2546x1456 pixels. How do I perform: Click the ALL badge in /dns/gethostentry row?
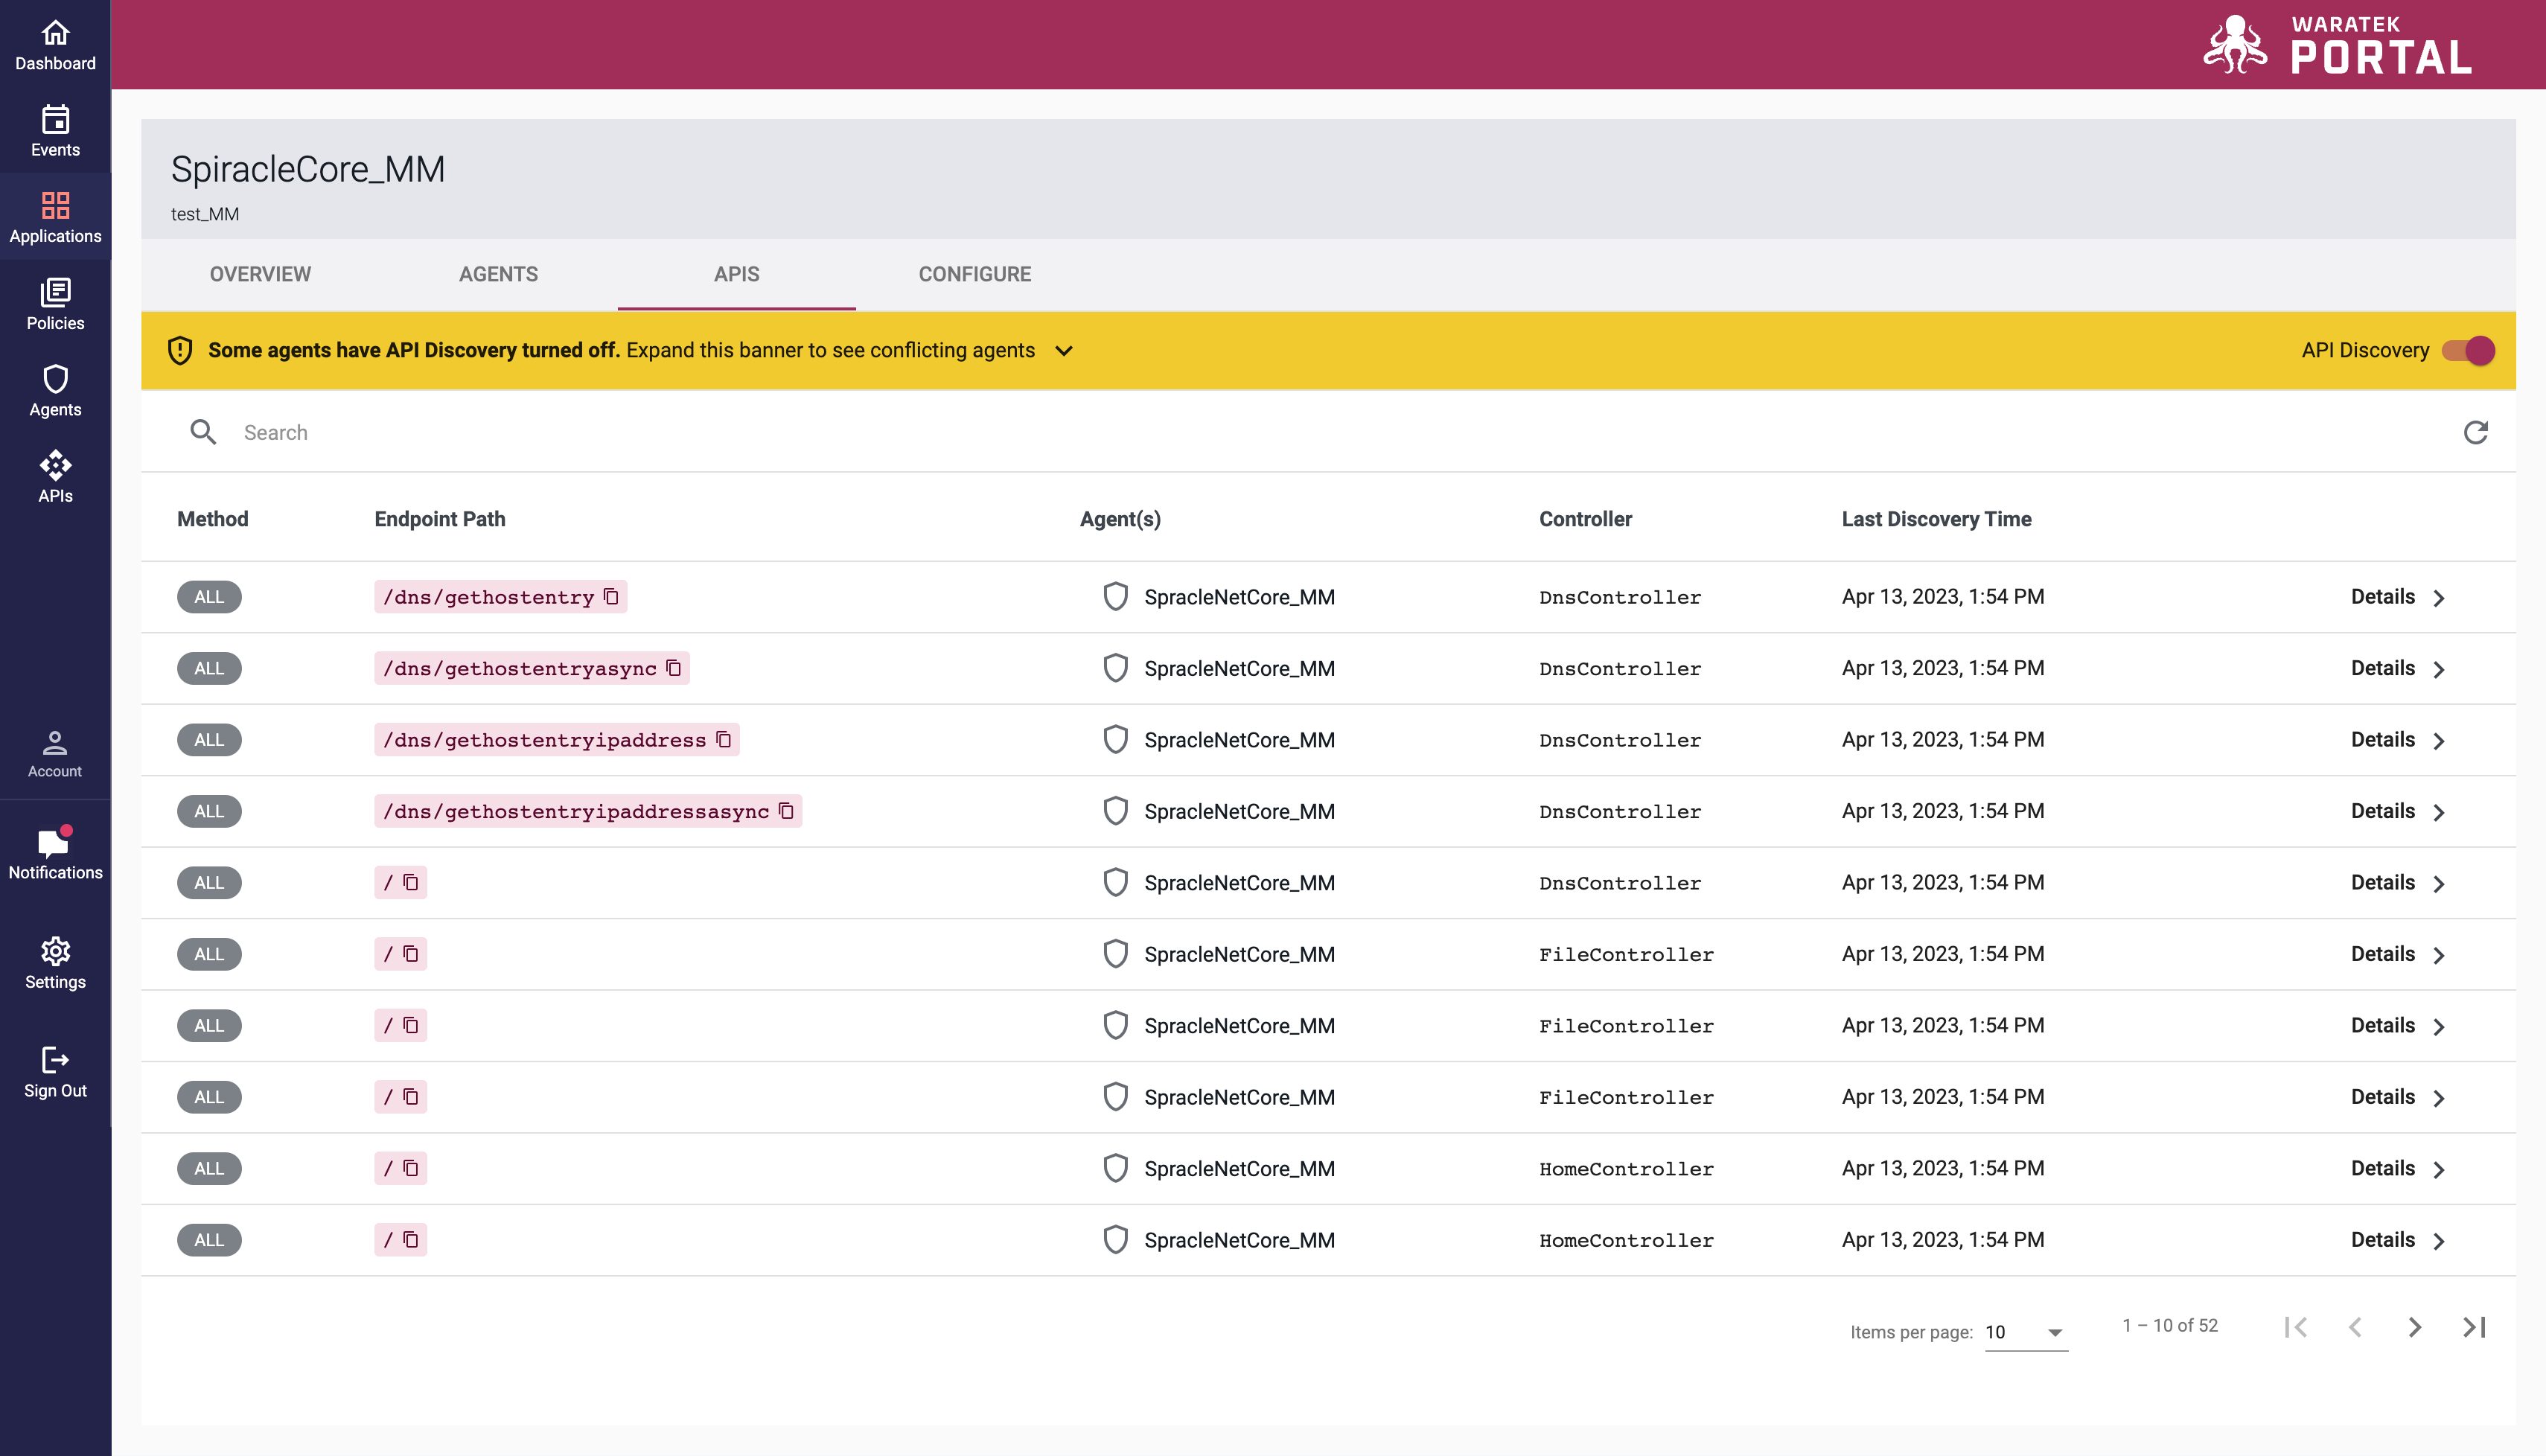pos(209,597)
